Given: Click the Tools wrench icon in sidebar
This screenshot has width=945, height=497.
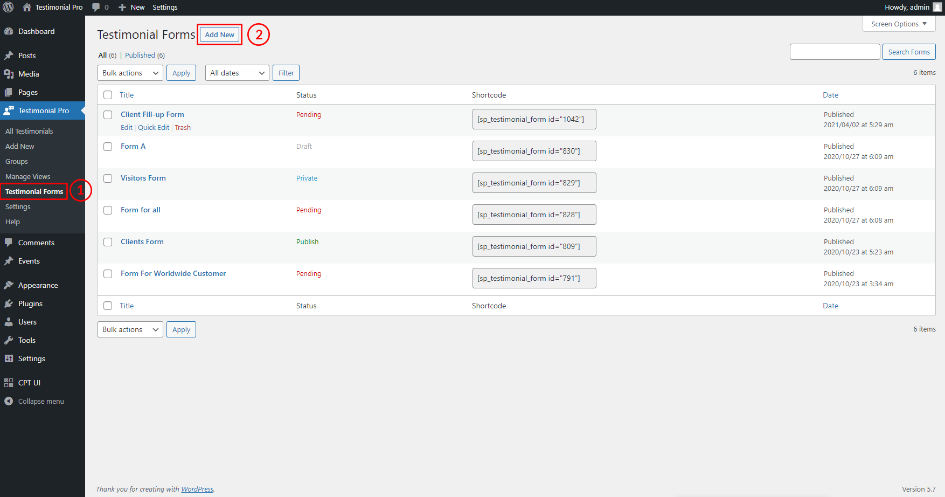Looking at the screenshot, I should (9, 340).
